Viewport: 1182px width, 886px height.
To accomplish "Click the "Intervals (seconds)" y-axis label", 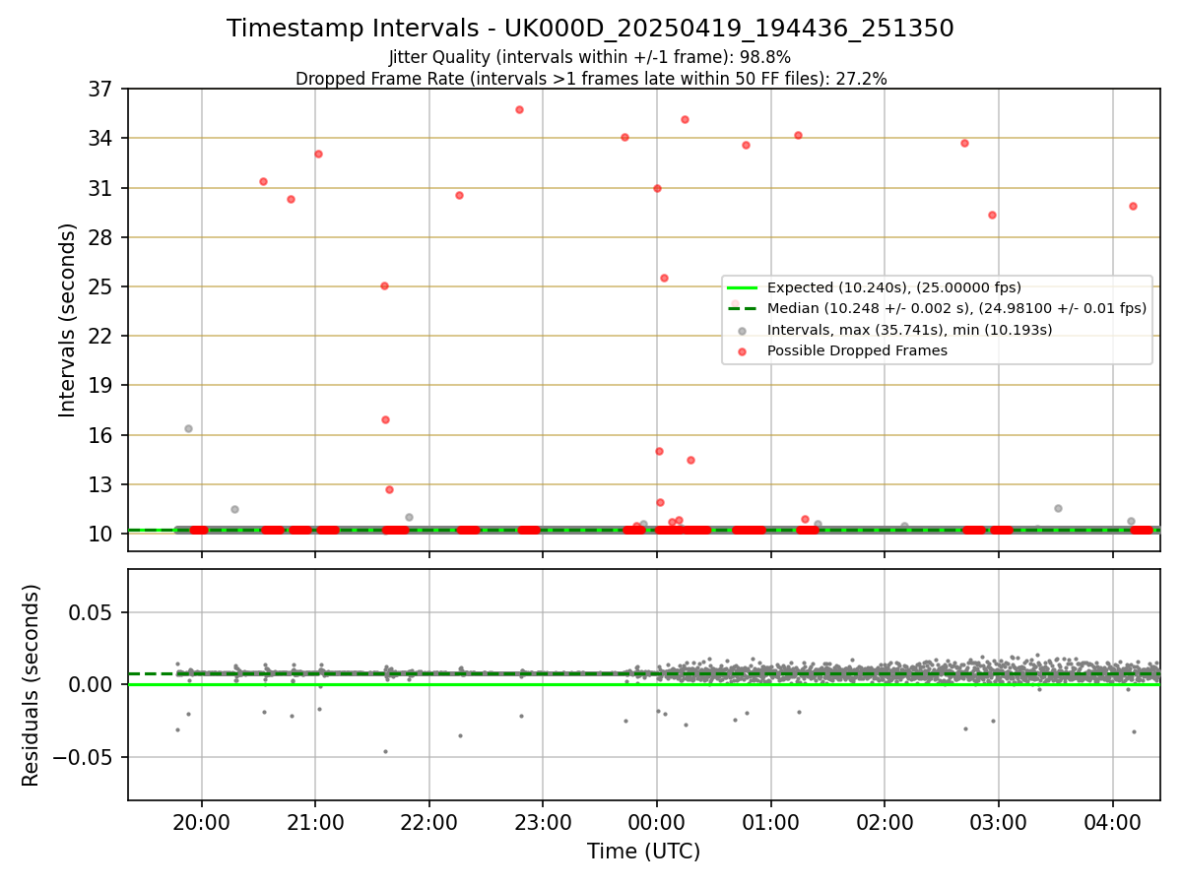I will pos(68,320).
